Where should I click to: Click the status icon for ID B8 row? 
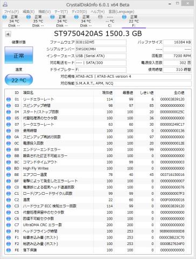[x=9, y=149]
